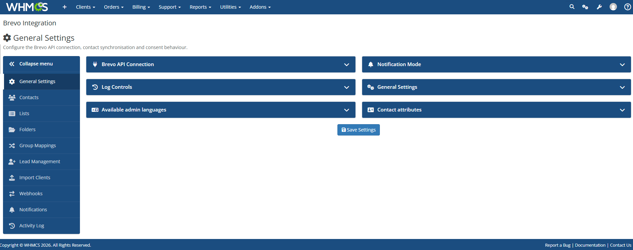Click the Notifications bell icon in sidebar
Image resolution: width=633 pixels, height=250 pixels.
tap(12, 210)
